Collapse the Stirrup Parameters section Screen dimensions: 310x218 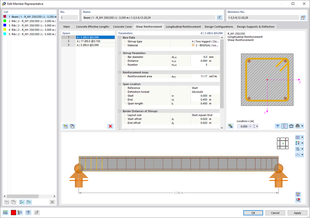click(x=119, y=53)
